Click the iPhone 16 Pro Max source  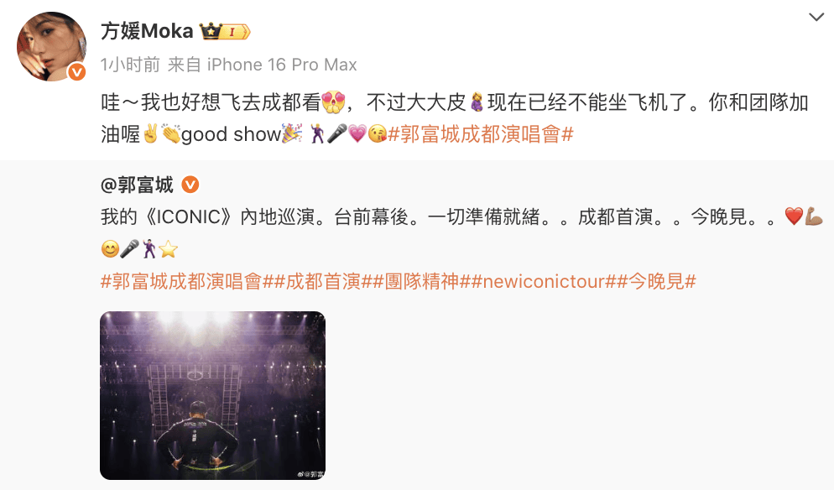click(282, 65)
